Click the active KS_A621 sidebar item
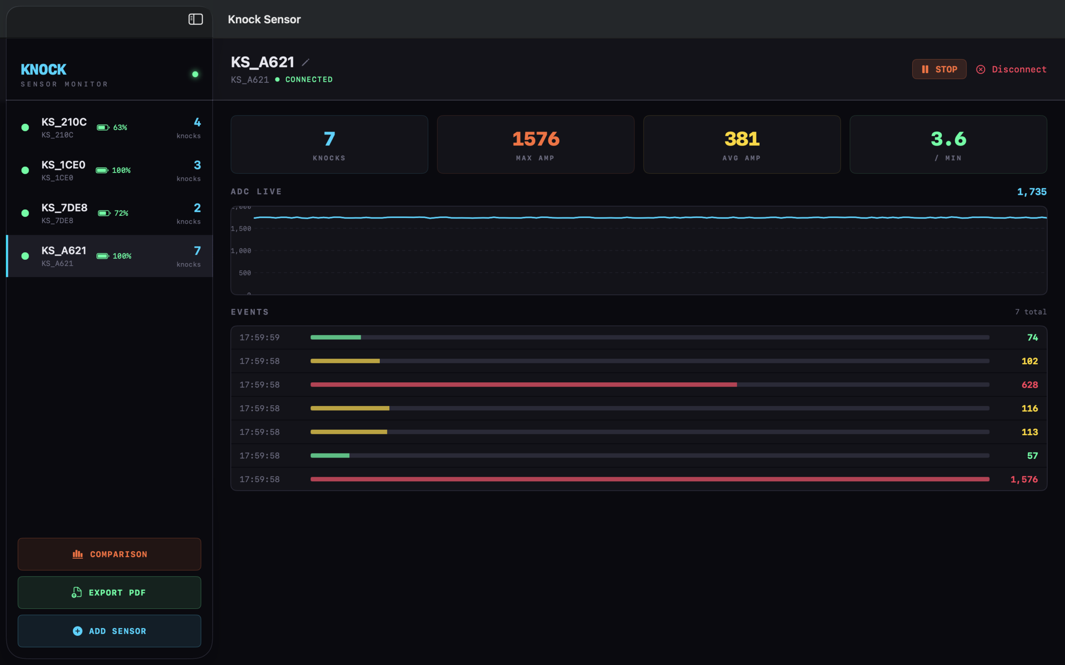 (109, 256)
